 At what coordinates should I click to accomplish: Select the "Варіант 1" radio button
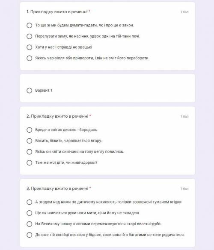(x=30, y=90)
